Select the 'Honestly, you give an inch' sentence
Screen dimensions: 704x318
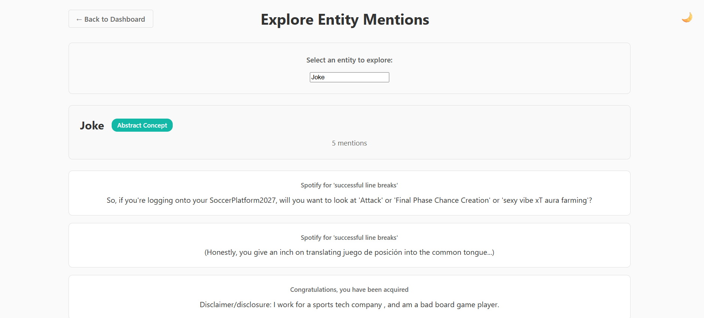point(349,253)
